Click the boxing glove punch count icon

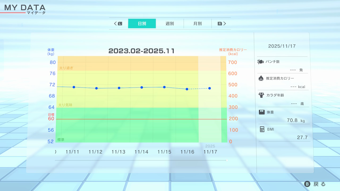pyautogui.click(x=260, y=62)
